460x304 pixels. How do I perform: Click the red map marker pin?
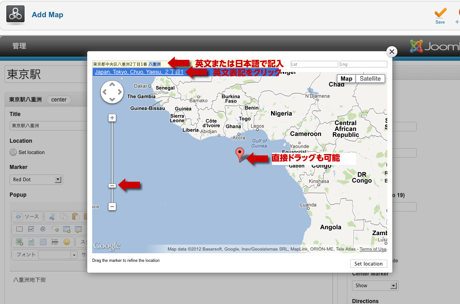click(240, 154)
